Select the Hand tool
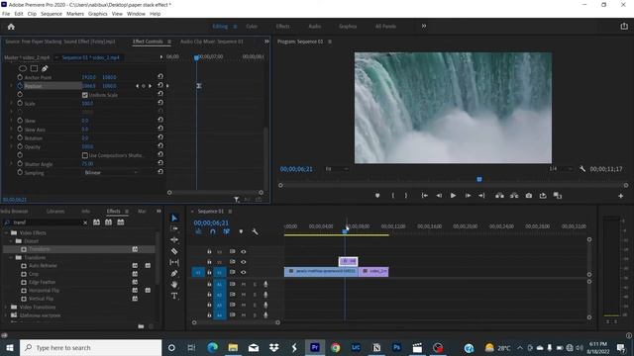 [x=174, y=285]
